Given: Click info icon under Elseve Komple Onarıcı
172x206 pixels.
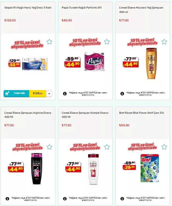Looking at the screenshot, I should point(65,199).
